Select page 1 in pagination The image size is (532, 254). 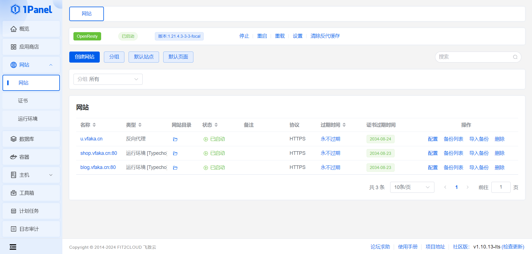point(456,187)
